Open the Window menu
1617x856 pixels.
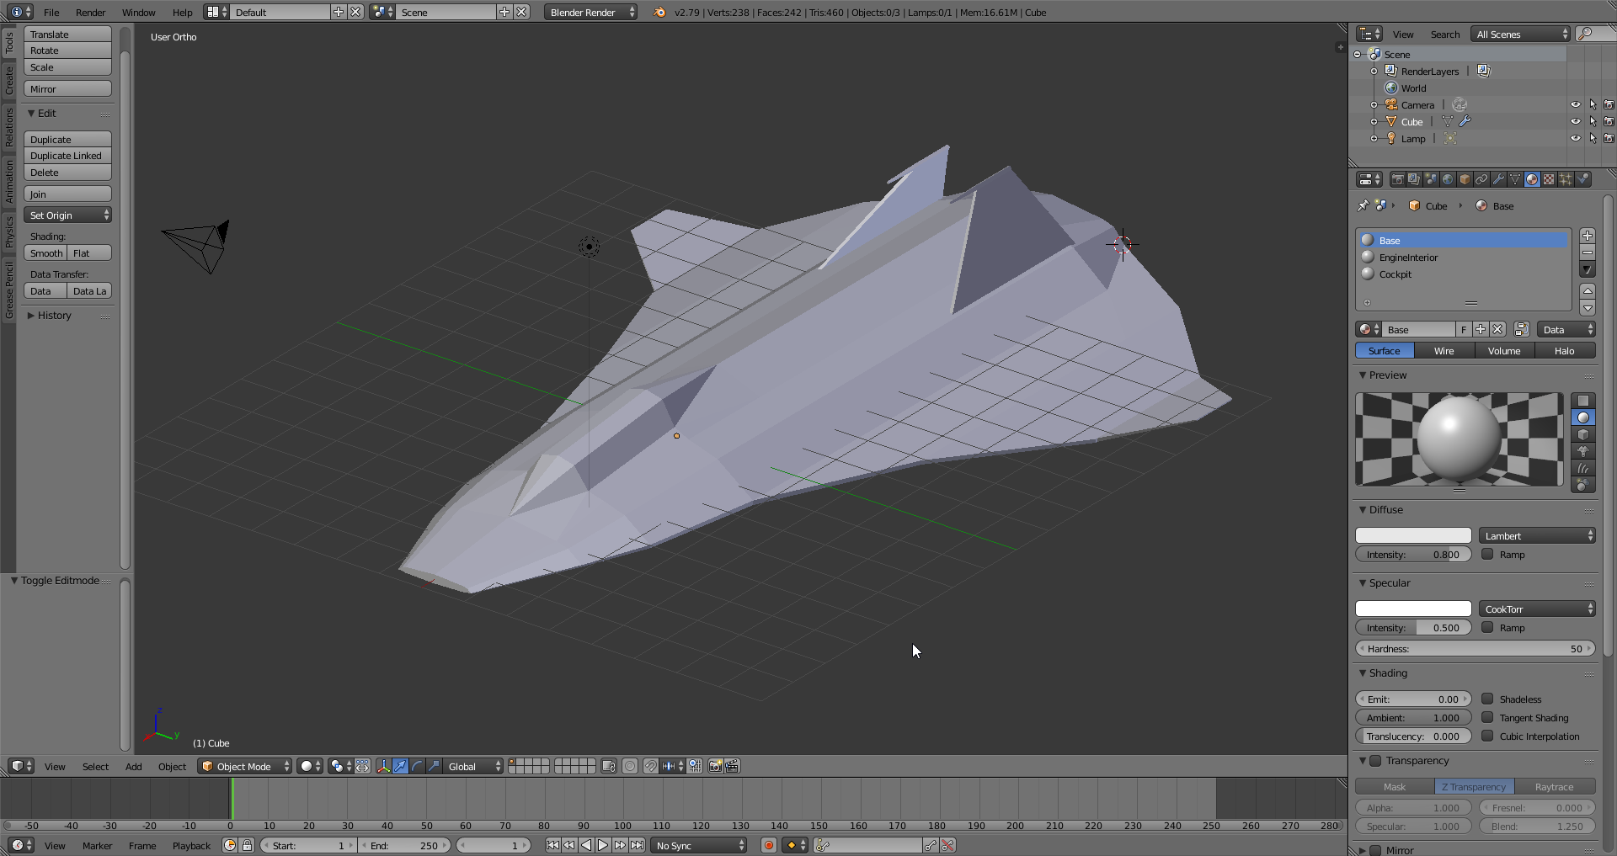139,13
